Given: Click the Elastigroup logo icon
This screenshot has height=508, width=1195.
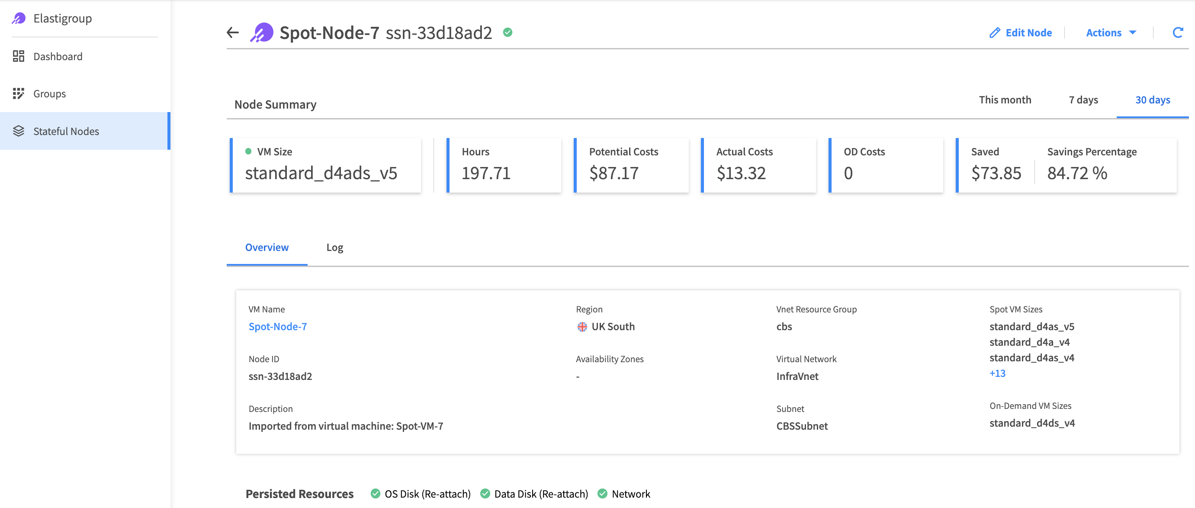Looking at the screenshot, I should tap(19, 19).
